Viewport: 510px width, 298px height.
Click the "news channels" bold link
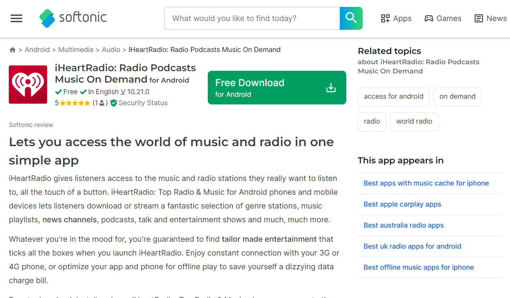tap(70, 220)
